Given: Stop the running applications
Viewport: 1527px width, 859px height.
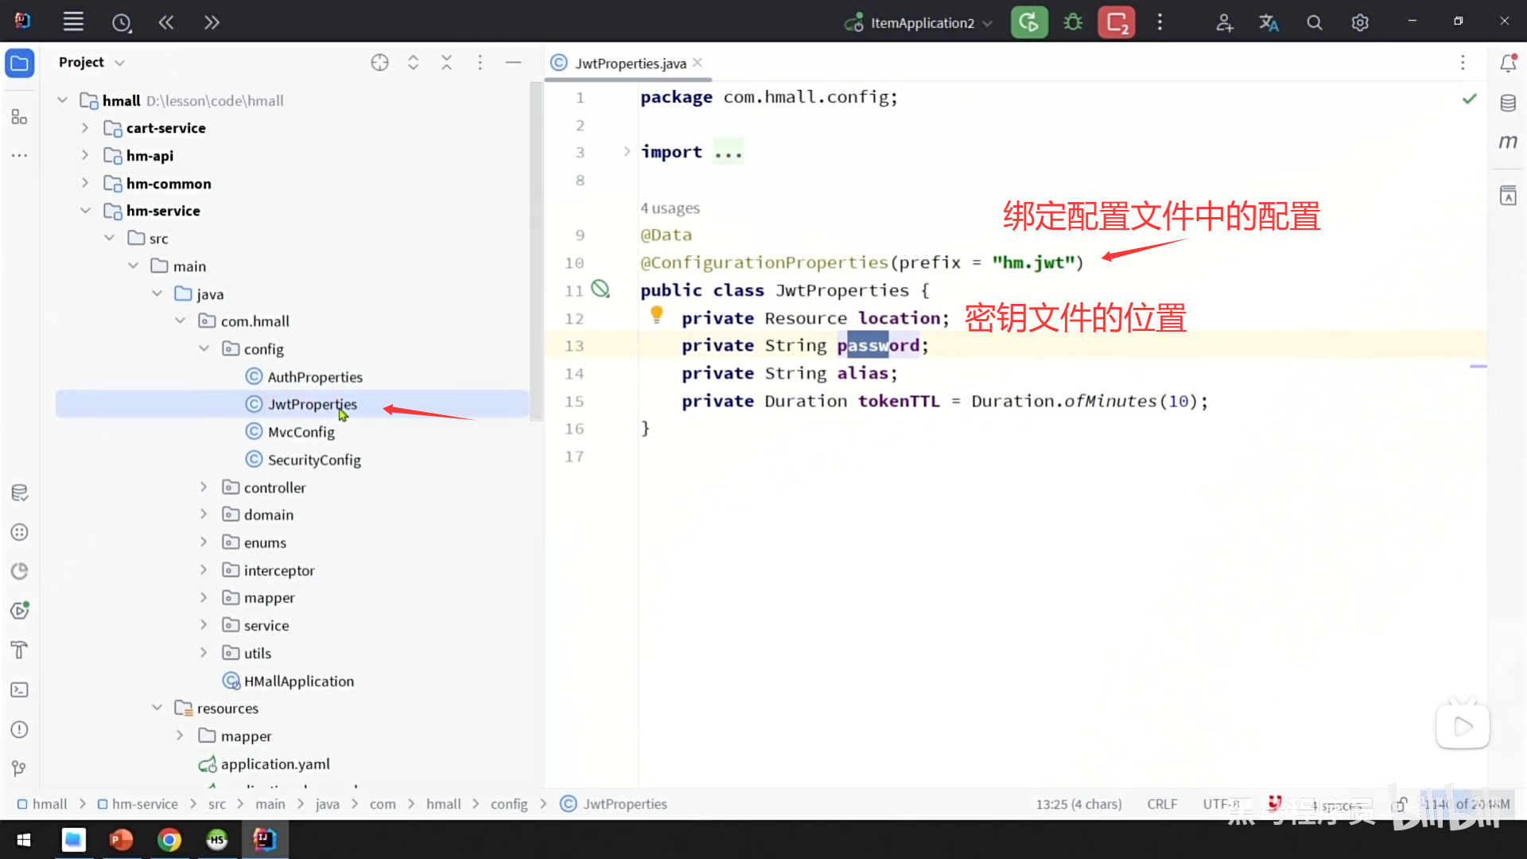Looking at the screenshot, I should (1117, 22).
